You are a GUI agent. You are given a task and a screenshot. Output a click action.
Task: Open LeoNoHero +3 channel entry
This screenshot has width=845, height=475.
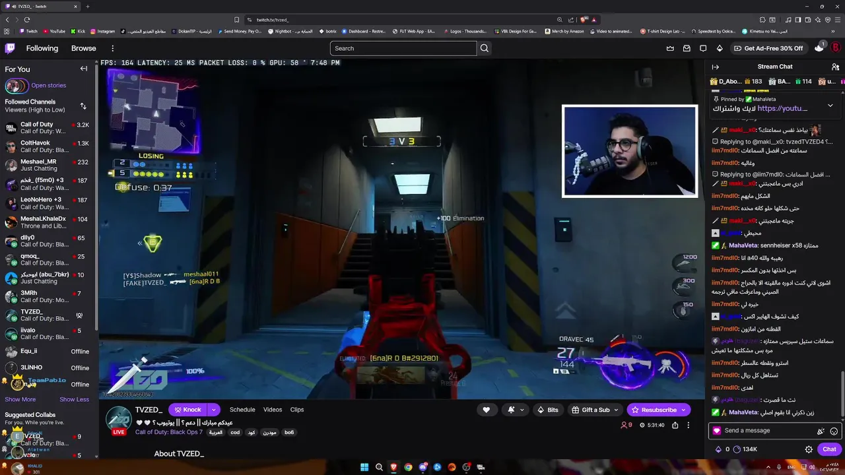click(x=48, y=203)
